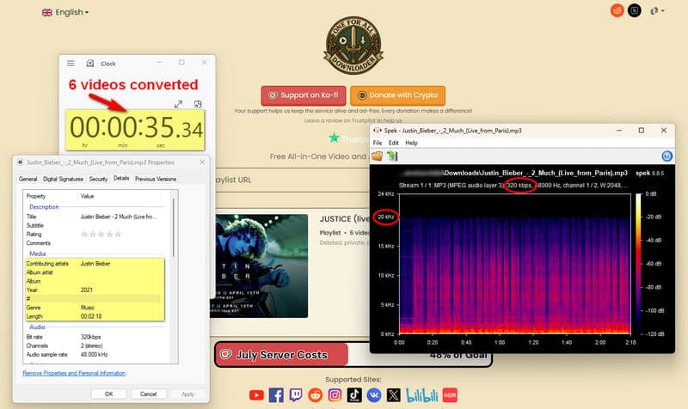
Task: Select the Details tab in Properties
Action: [121, 178]
